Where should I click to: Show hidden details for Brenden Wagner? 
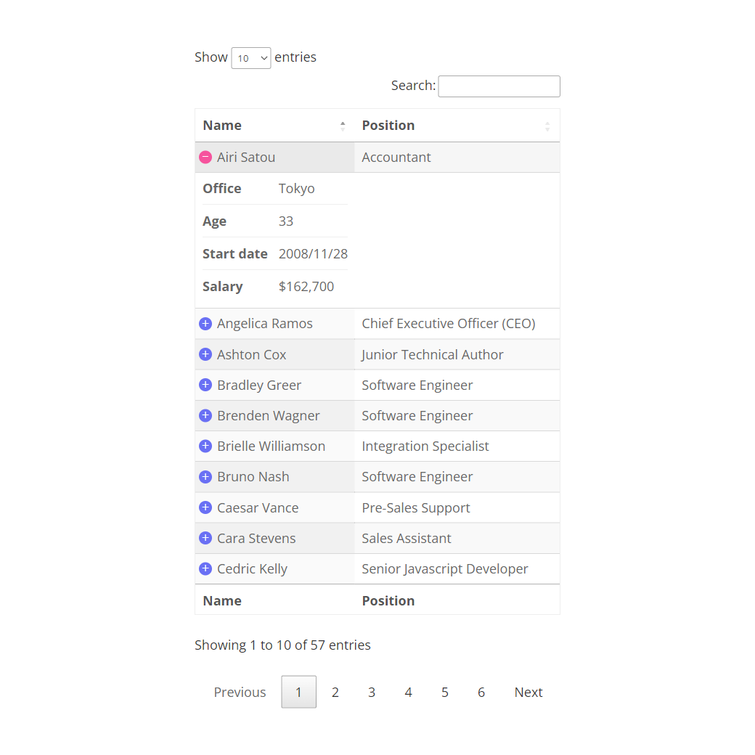tap(205, 415)
